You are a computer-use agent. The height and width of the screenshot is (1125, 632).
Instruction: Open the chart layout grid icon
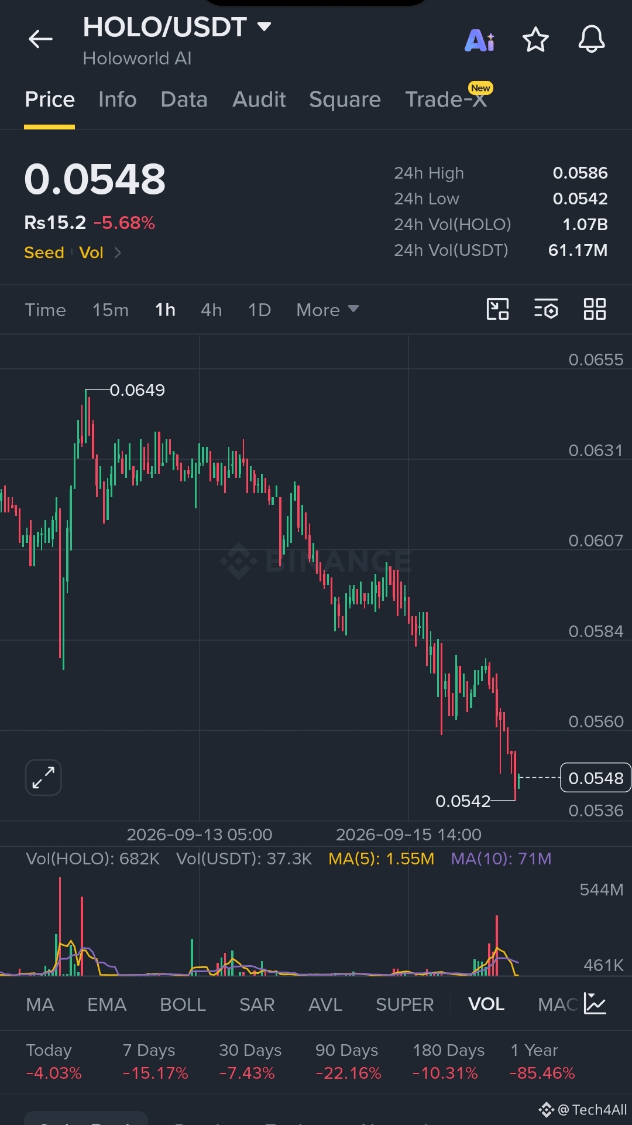coord(595,309)
